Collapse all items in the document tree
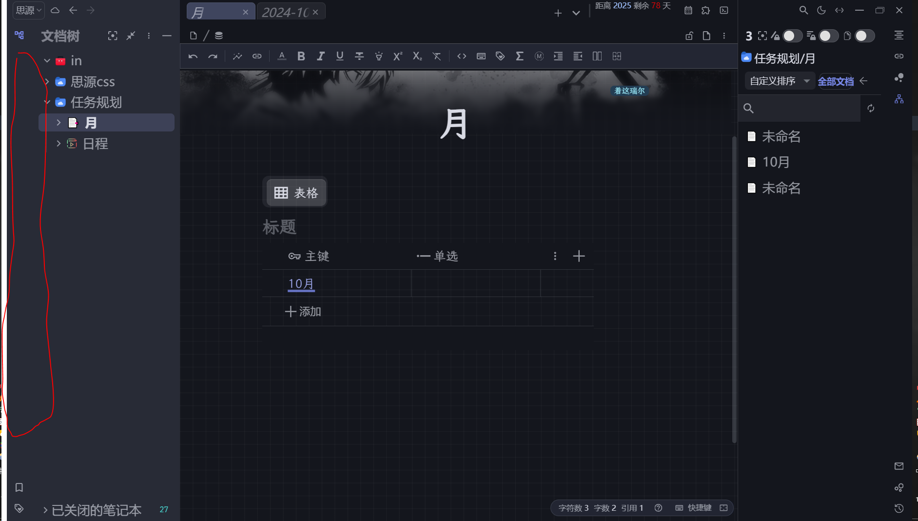The image size is (918, 521). [131, 36]
